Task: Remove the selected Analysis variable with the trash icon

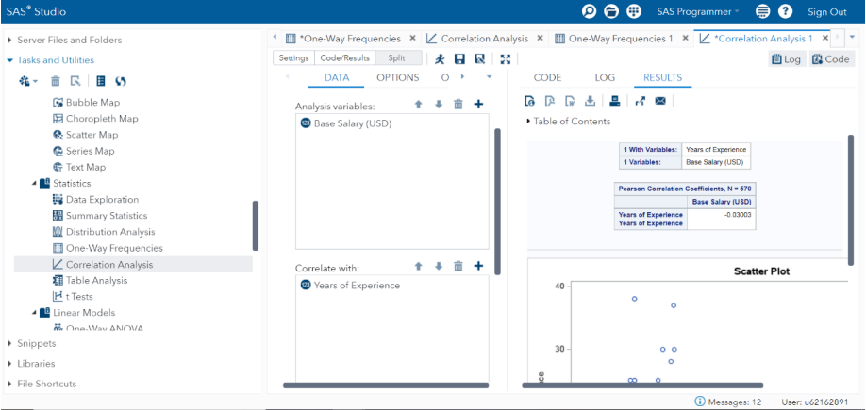Action: (x=458, y=105)
